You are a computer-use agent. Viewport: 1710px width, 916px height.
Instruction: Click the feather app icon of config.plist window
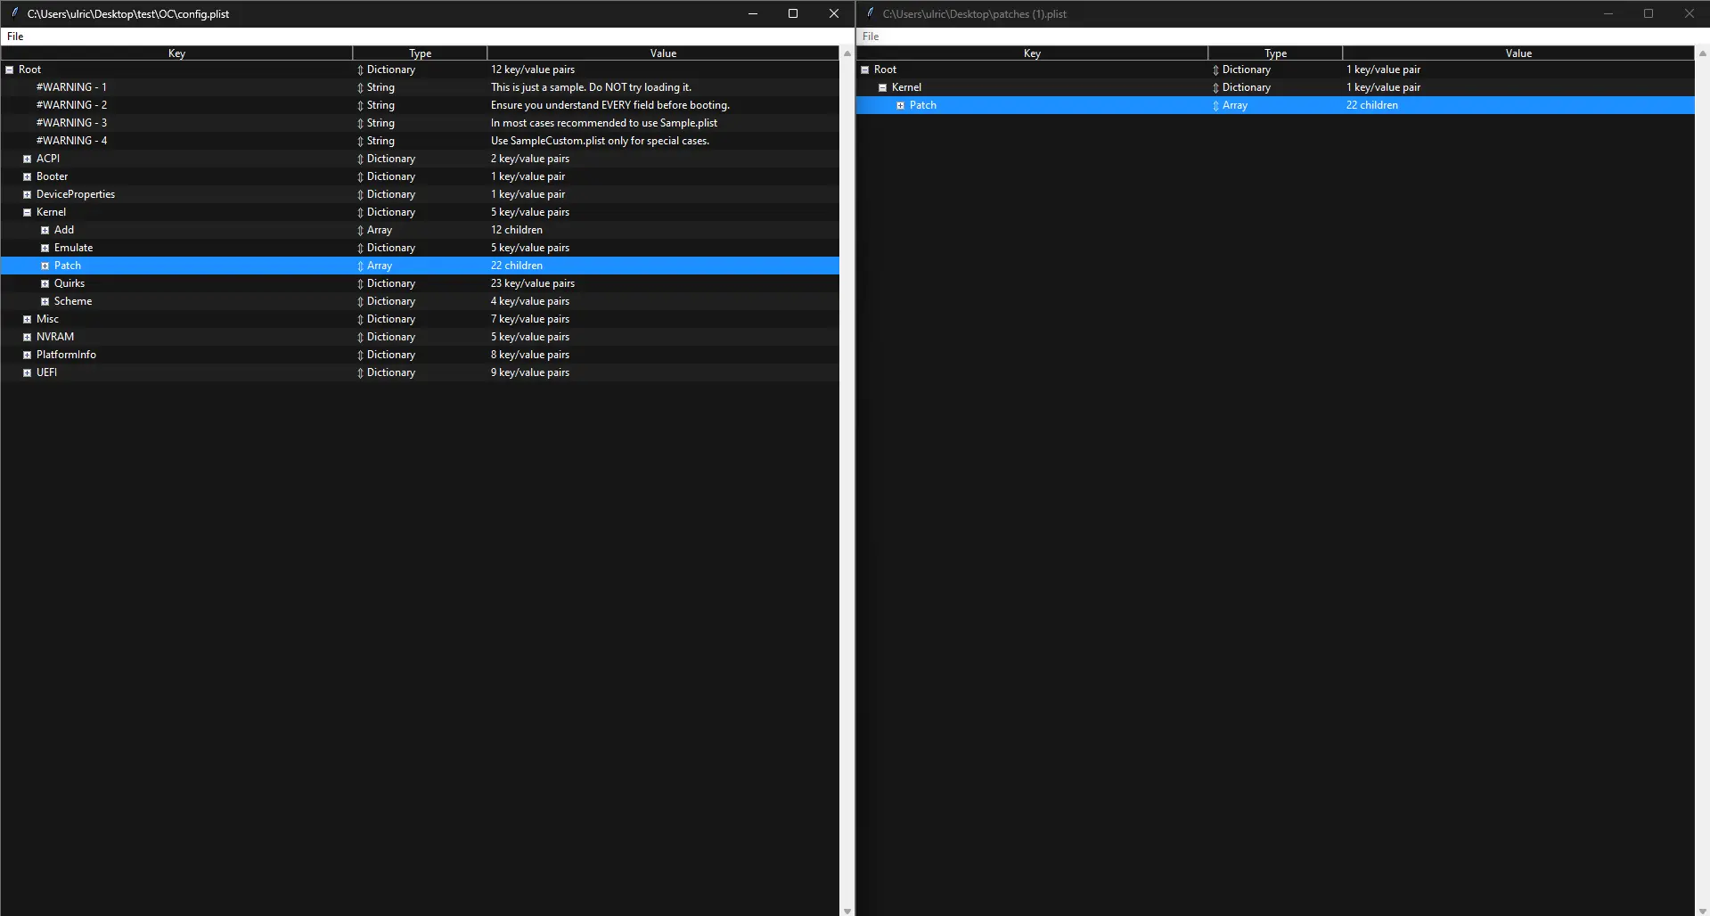click(x=15, y=13)
